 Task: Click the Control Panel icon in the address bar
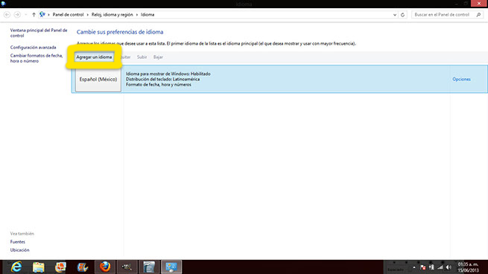pyautogui.click(x=42, y=14)
